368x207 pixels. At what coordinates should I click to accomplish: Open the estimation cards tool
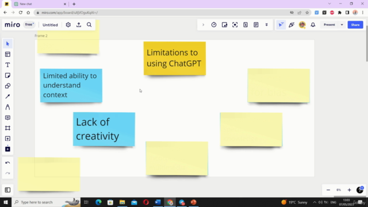[x=246, y=25]
